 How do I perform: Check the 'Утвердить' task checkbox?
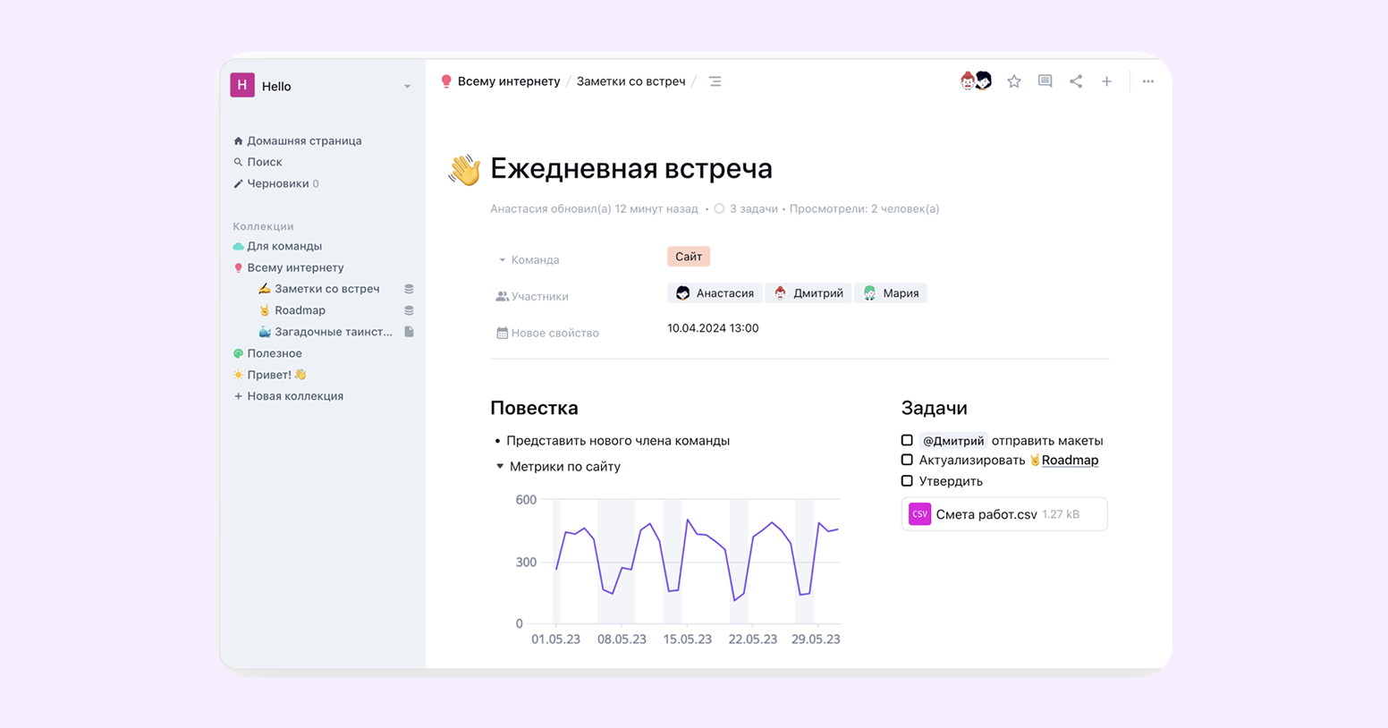coord(907,481)
